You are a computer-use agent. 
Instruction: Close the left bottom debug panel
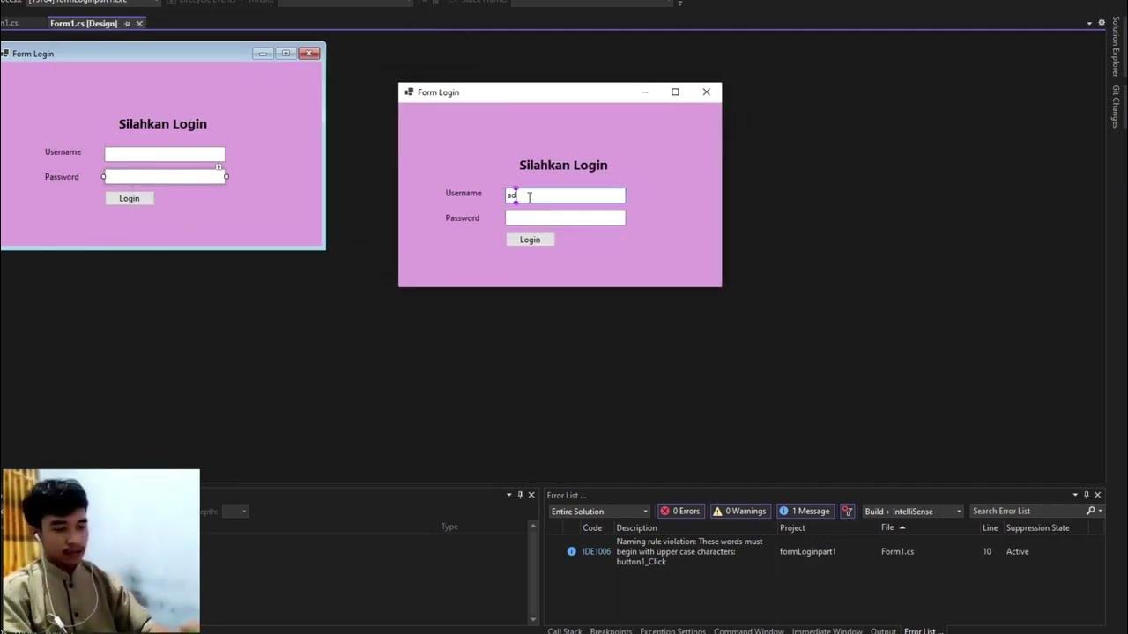531,495
